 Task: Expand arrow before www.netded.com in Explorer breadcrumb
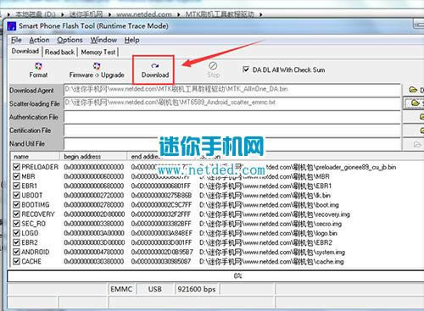(109, 14)
